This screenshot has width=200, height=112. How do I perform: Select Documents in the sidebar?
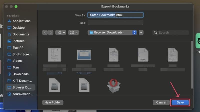tap(20, 34)
